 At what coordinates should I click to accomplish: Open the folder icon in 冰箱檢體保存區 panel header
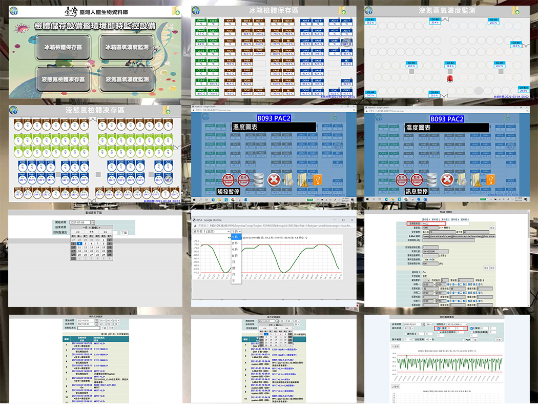[x=342, y=10]
